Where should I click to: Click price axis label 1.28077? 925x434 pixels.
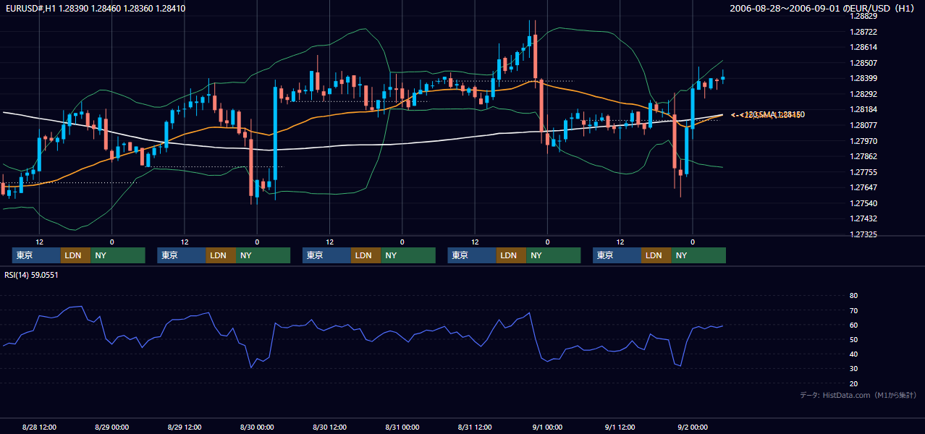(x=863, y=125)
